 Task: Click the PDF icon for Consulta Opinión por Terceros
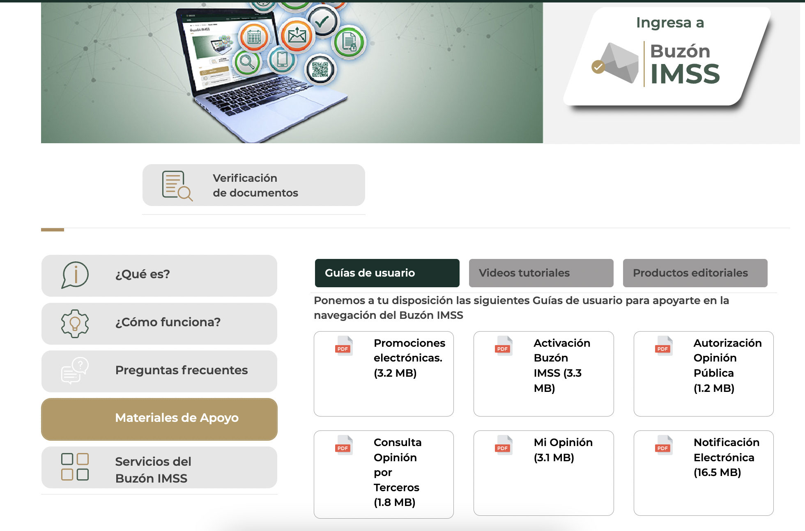pos(344,445)
